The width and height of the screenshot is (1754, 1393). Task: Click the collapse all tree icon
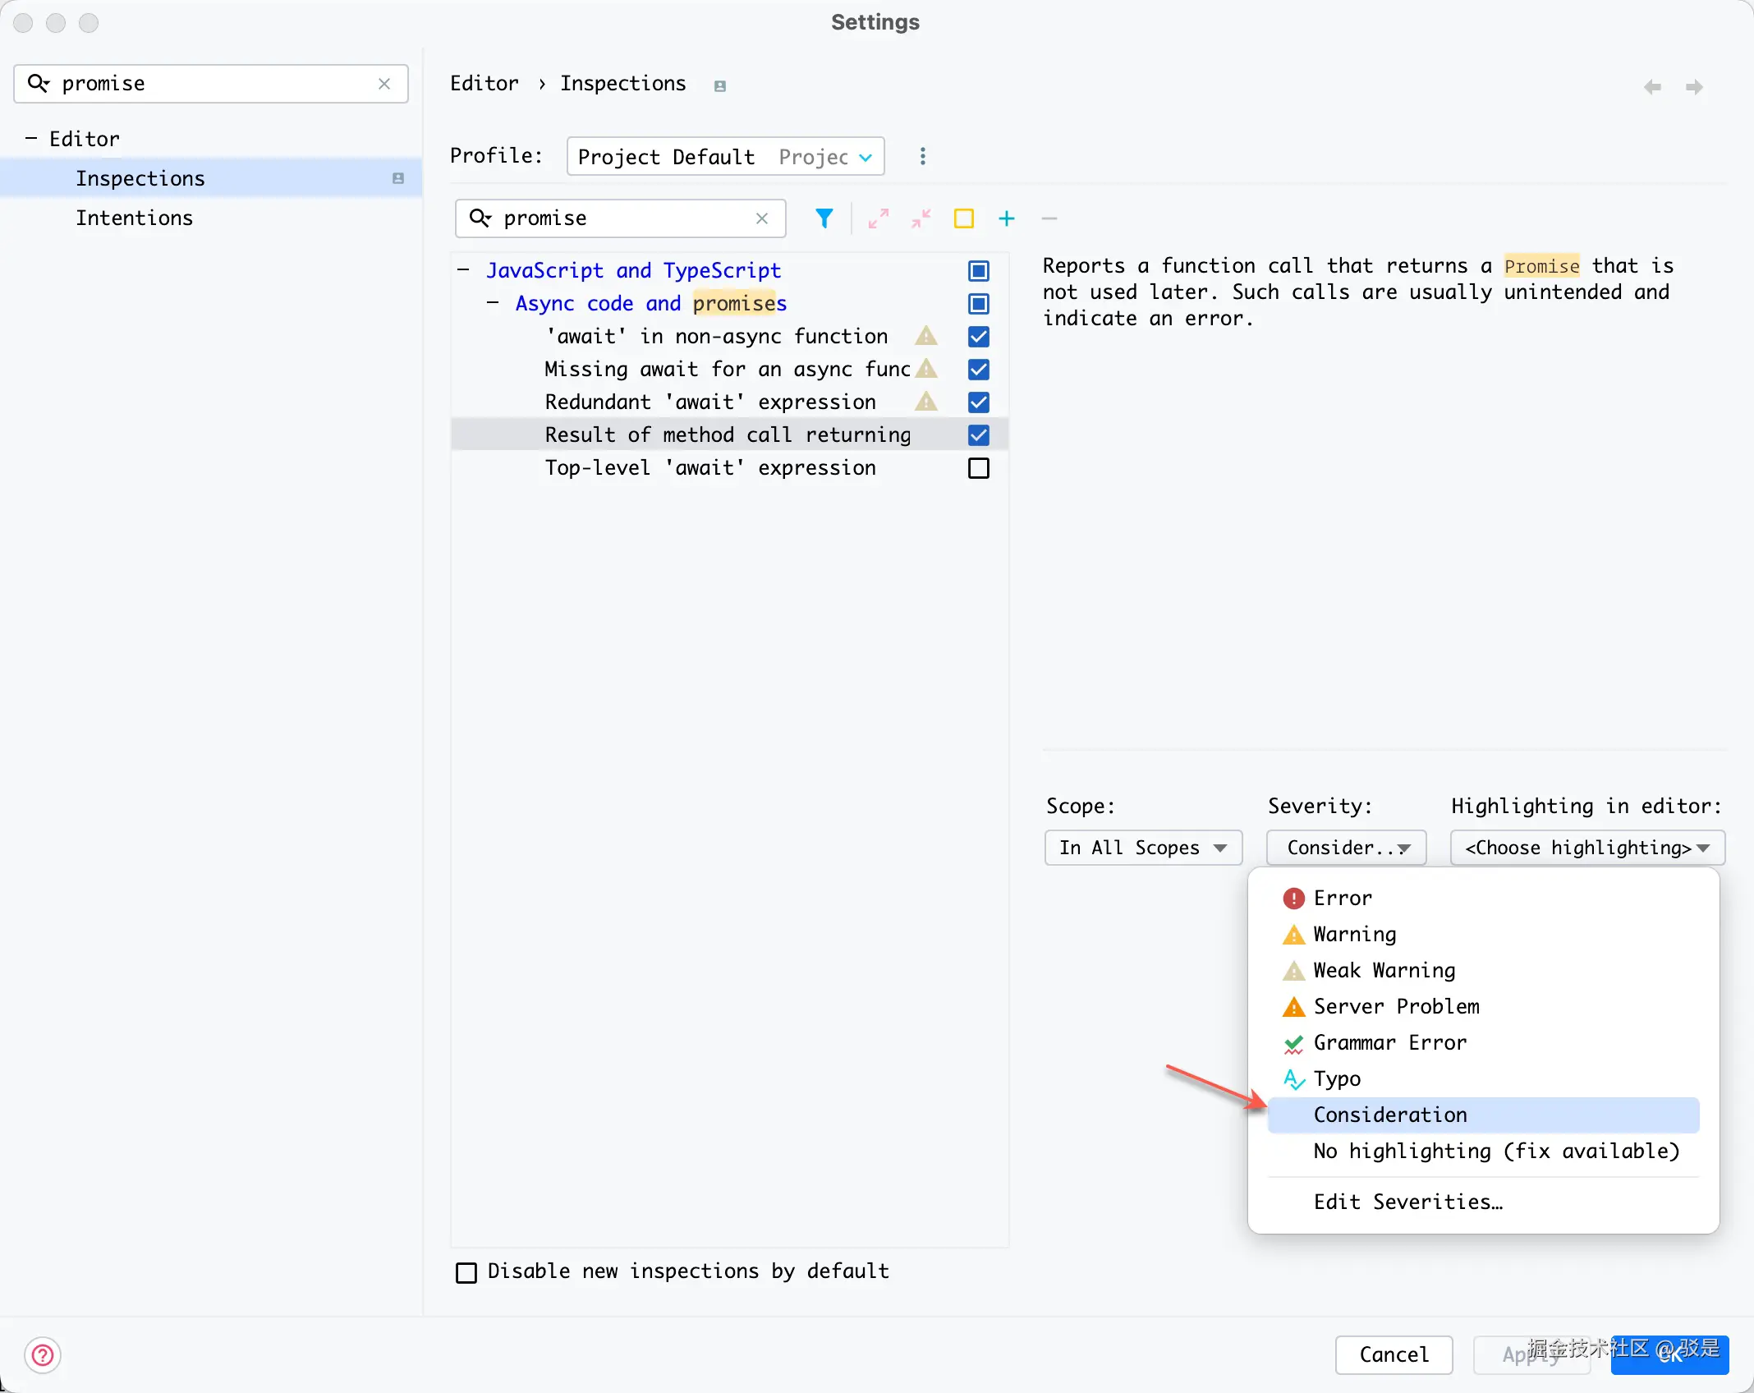click(921, 218)
